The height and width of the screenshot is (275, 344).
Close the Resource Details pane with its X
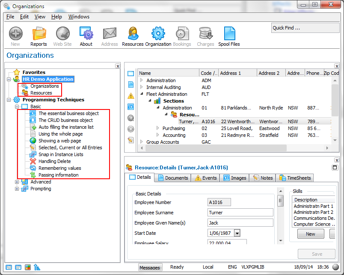pyautogui.click(x=337, y=160)
